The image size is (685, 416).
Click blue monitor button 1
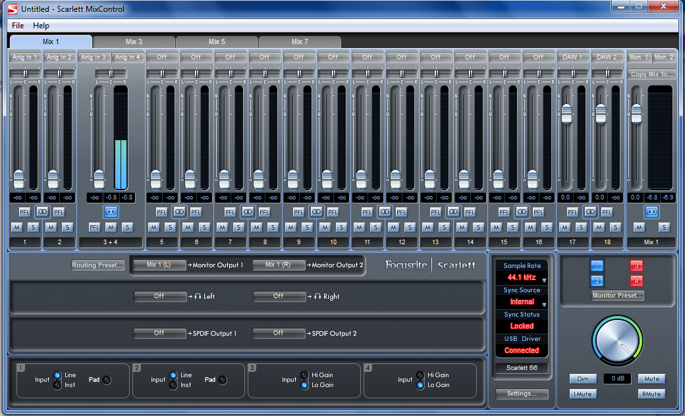click(x=595, y=266)
